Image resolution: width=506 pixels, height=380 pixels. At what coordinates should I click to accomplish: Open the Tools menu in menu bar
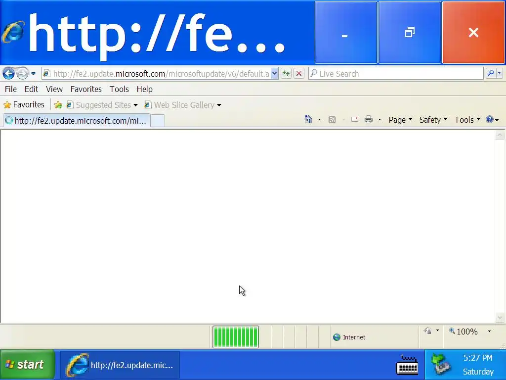click(119, 89)
